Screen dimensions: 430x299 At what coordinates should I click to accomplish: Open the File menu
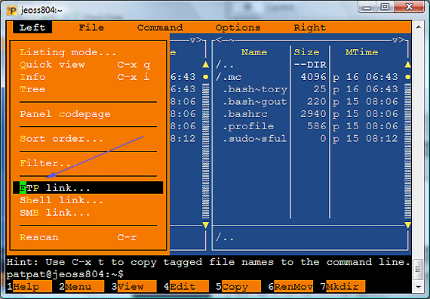(x=91, y=27)
